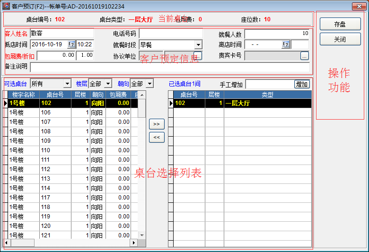Open the 可选桌台 filter dropdown
369x252 pixels.
click(67, 84)
